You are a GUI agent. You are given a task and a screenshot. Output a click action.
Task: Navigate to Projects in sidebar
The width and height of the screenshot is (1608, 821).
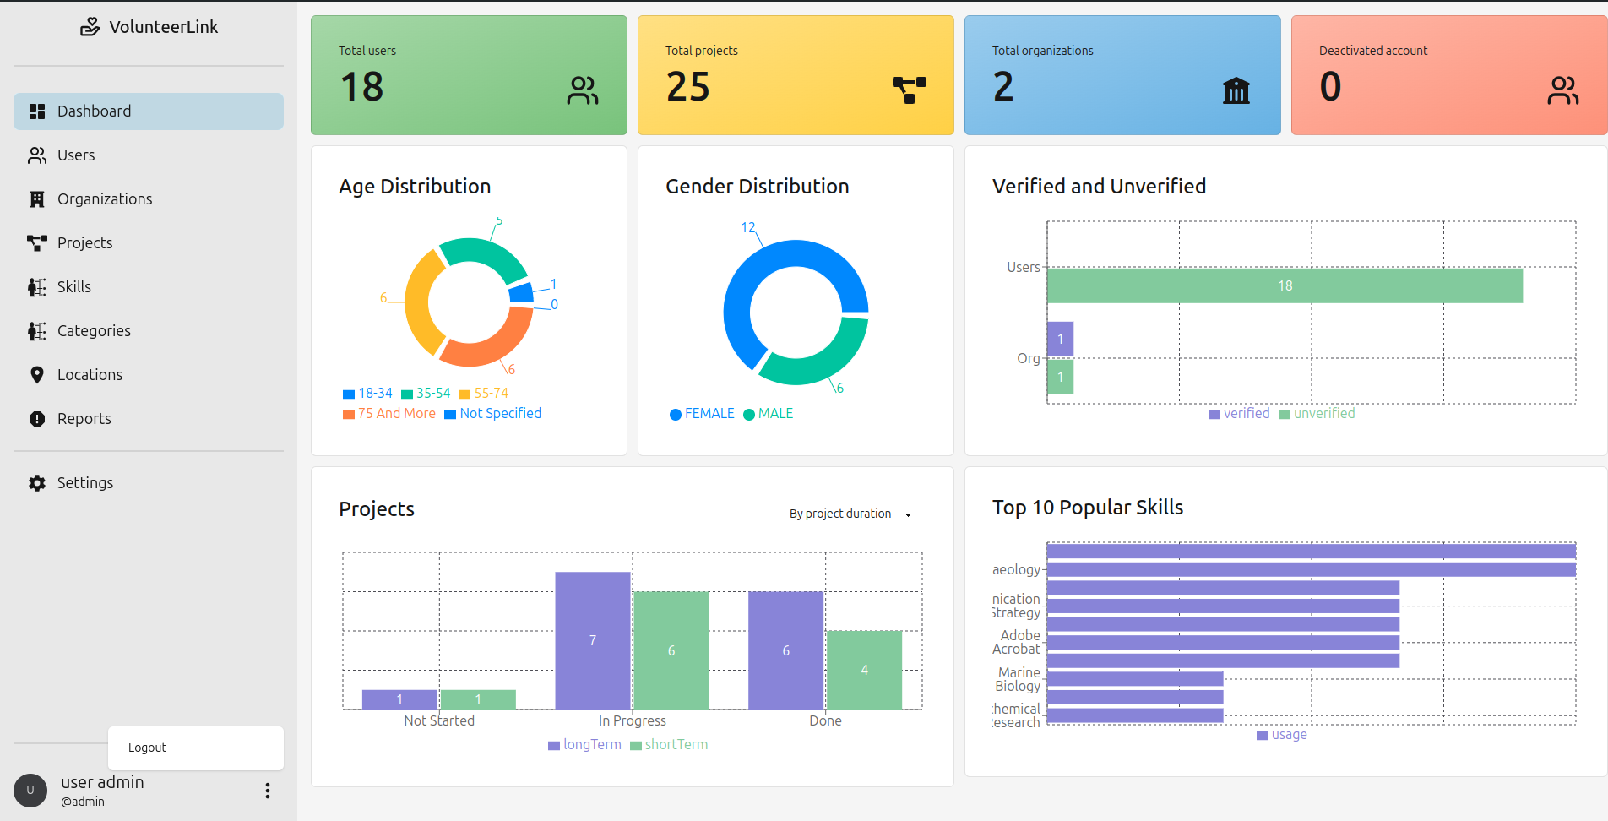pyautogui.click(x=149, y=243)
